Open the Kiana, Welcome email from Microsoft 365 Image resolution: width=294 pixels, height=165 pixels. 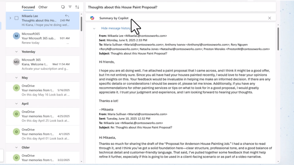coord(43,64)
